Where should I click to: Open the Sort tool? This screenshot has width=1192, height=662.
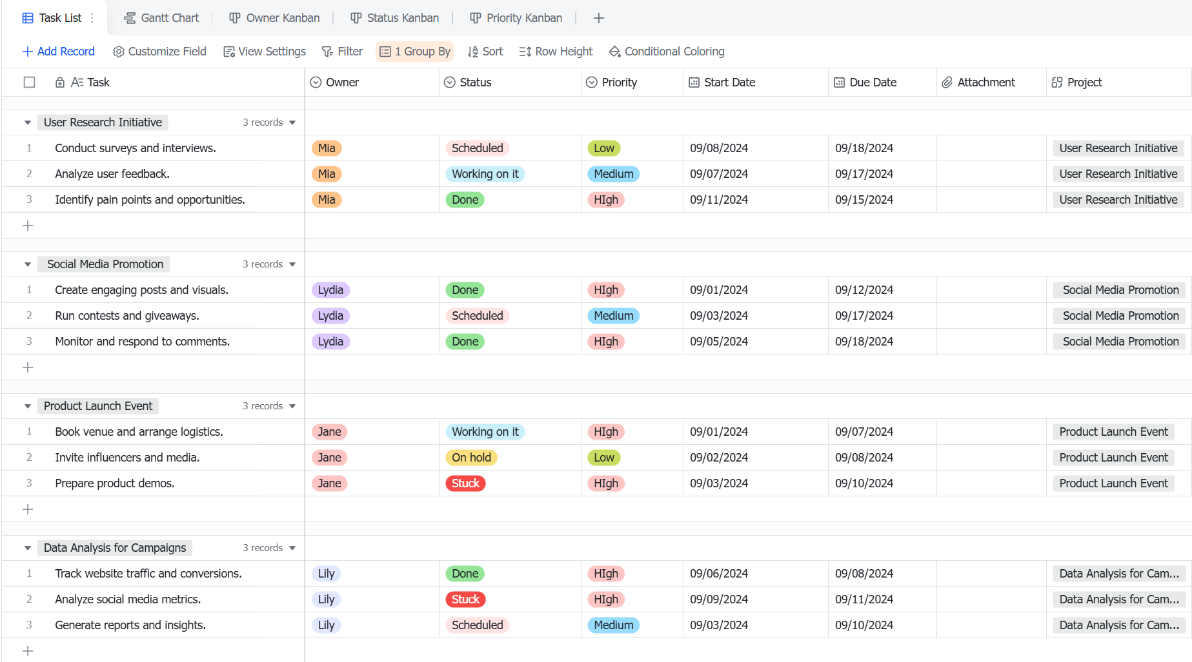tap(485, 52)
